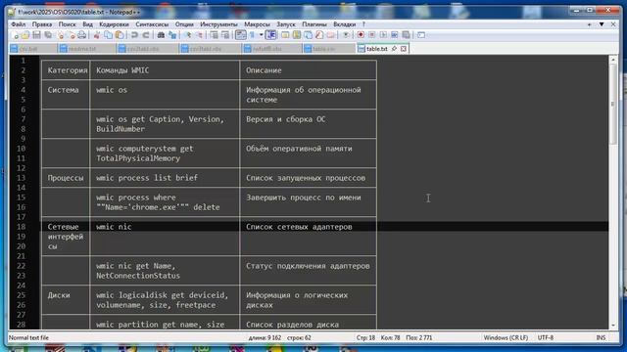Click the UTF-8 encoding status field

click(x=546, y=337)
